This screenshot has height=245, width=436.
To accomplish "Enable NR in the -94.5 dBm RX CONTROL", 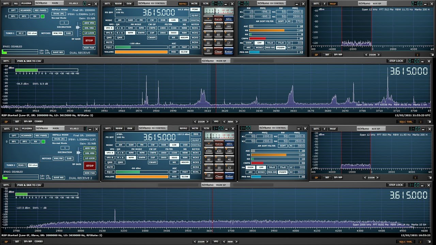I will click(x=173, y=37).
